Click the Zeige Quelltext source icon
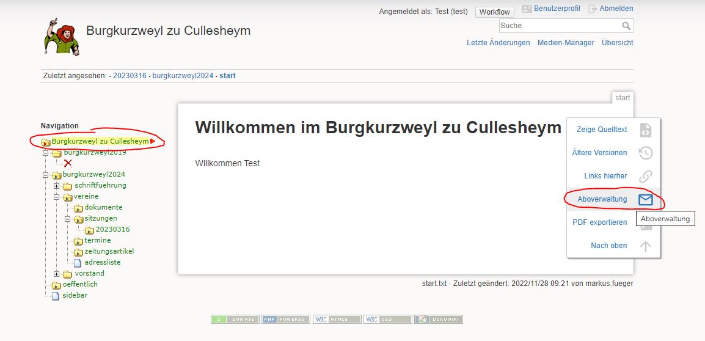 (x=646, y=130)
